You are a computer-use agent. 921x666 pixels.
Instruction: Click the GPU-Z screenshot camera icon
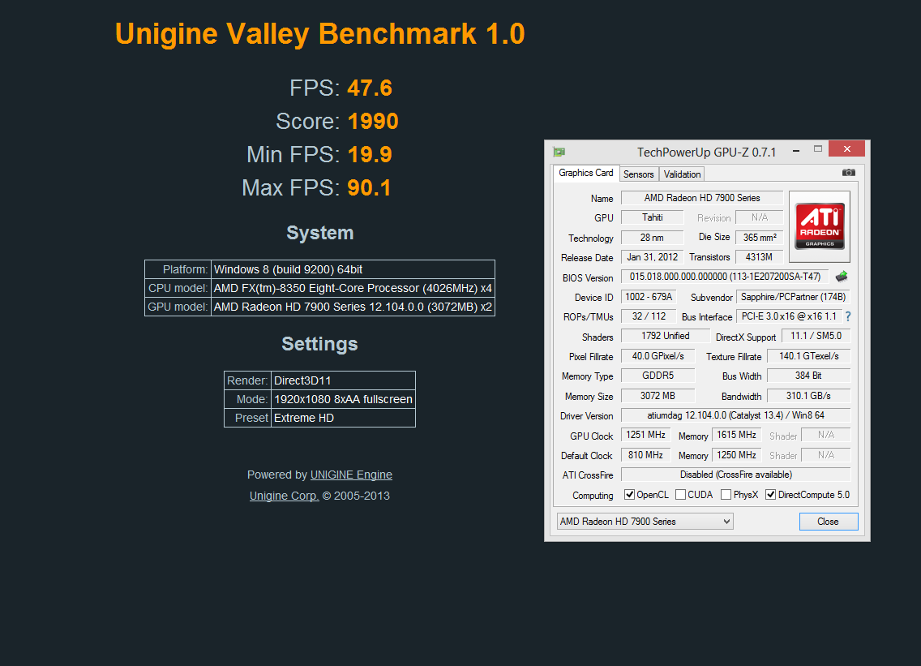[848, 173]
